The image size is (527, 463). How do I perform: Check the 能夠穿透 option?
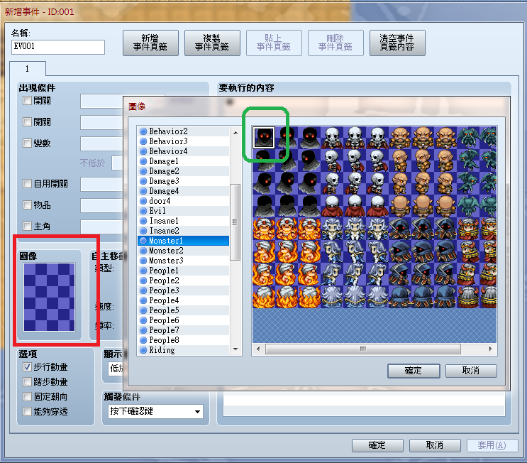[27, 412]
